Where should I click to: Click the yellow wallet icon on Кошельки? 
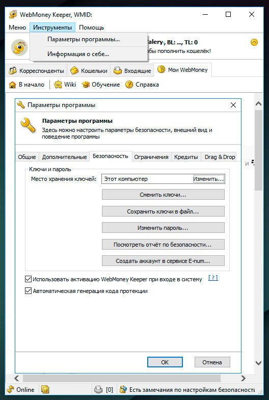[x=74, y=71]
